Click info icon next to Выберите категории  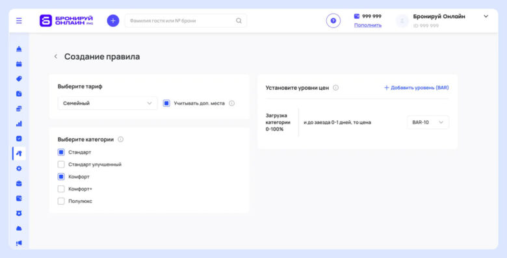121,139
